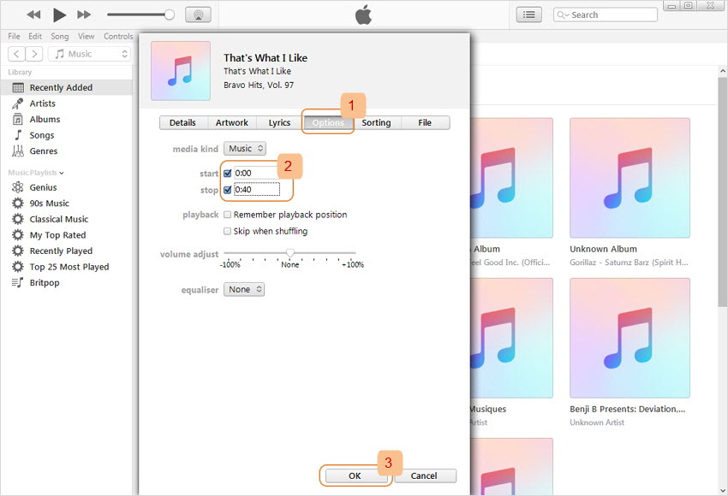The height and width of the screenshot is (496, 728).
Task: Open the Benji B Presents Deviation album cover
Action: [630, 338]
